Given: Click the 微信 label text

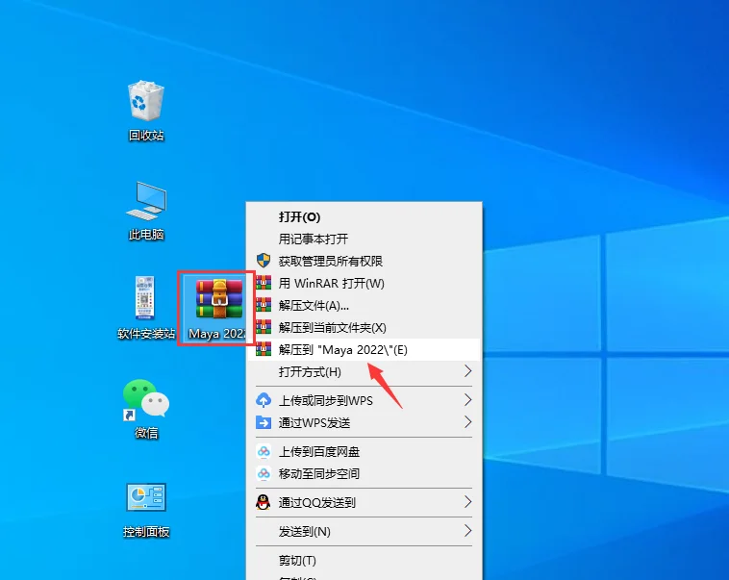Looking at the screenshot, I should point(146,433).
